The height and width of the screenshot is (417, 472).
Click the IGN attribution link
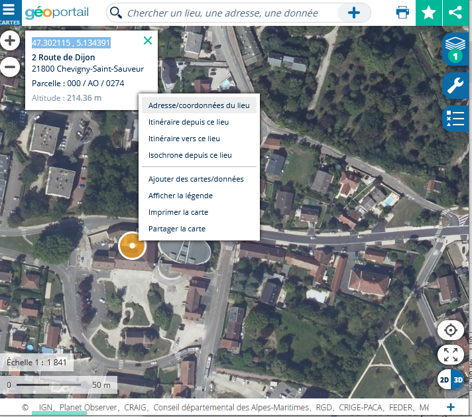click(x=46, y=407)
